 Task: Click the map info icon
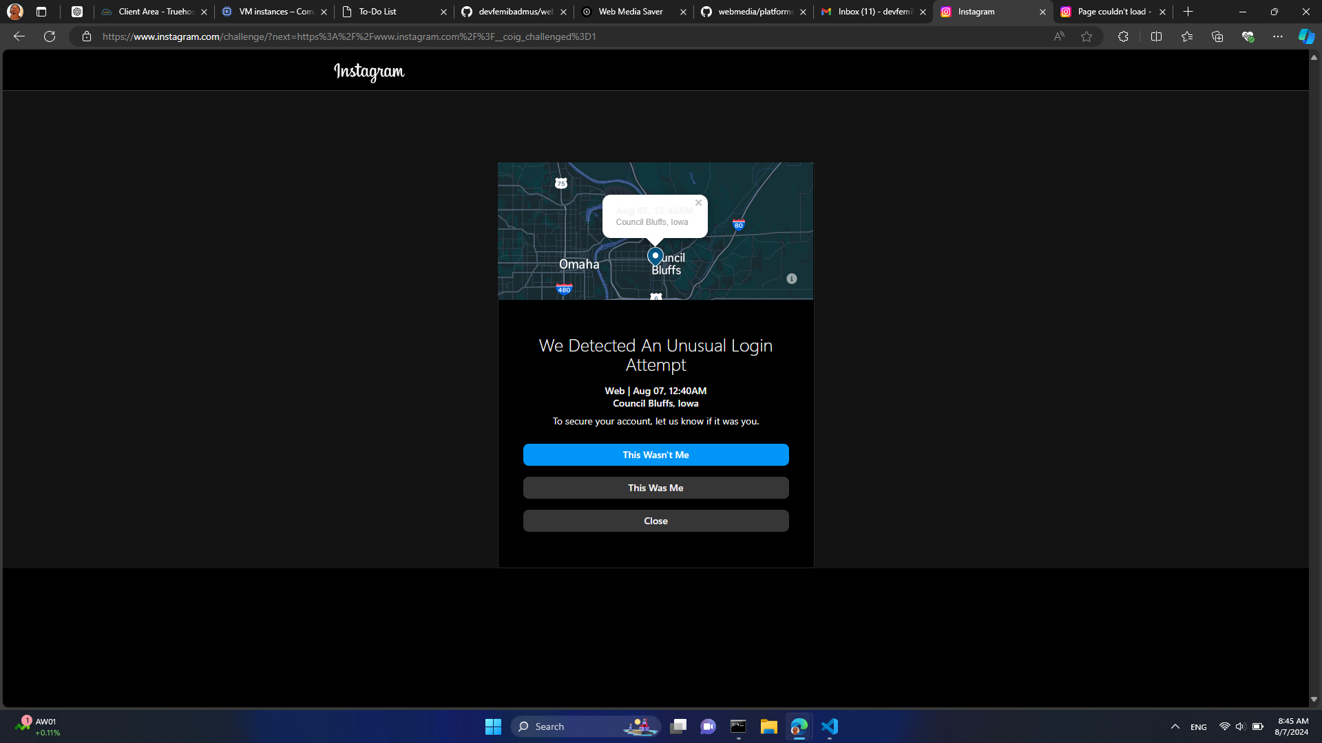point(792,279)
